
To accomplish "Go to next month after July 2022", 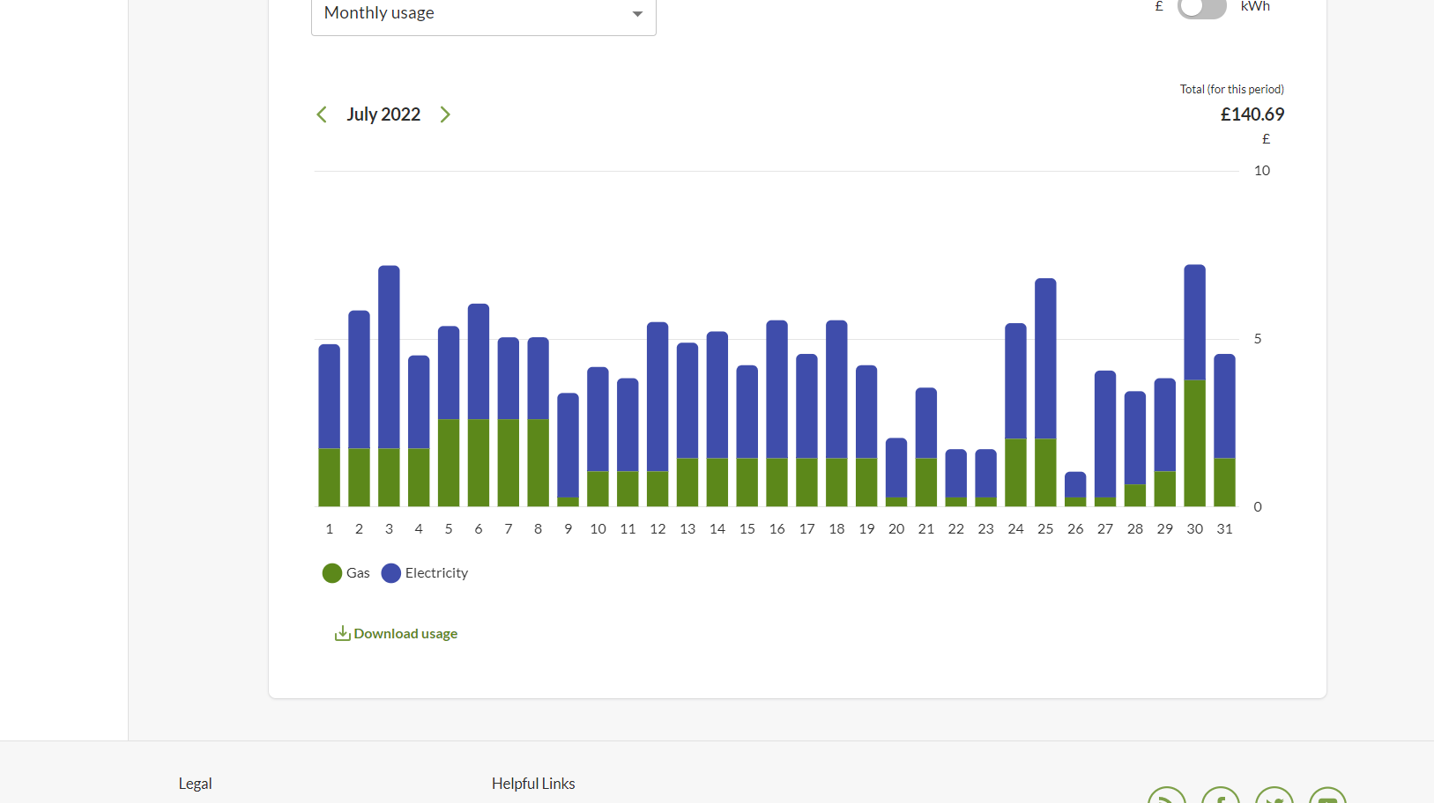I will point(445,114).
